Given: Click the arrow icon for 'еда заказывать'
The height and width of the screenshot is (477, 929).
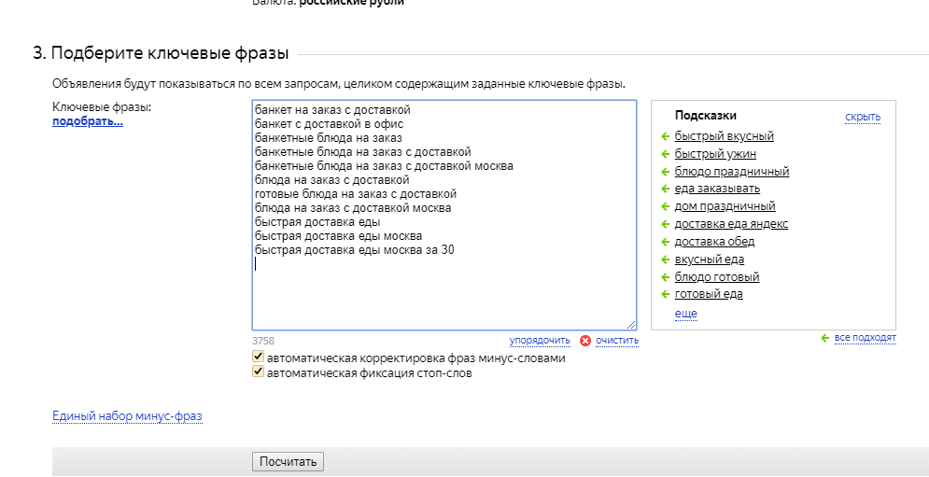Looking at the screenshot, I should [666, 189].
